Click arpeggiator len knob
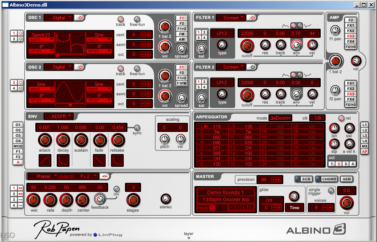Image resolution: width=377 pixels, height=242 pixels. [x=334, y=128]
